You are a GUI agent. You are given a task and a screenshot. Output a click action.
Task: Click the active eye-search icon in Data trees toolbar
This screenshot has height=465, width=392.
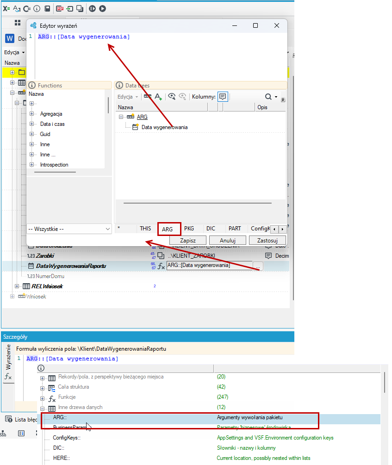[172, 96]
